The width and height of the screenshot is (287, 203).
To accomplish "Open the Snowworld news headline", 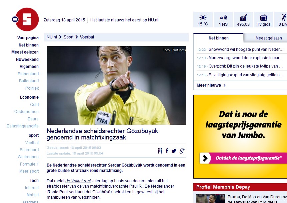I will click(x=246, y=49).
